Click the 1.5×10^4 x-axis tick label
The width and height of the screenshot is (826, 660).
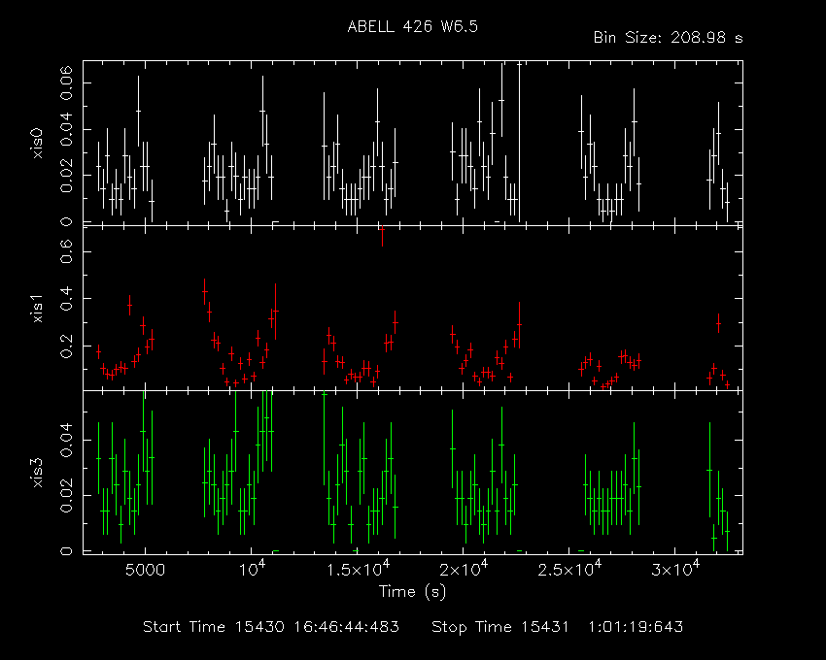point(359,569)
